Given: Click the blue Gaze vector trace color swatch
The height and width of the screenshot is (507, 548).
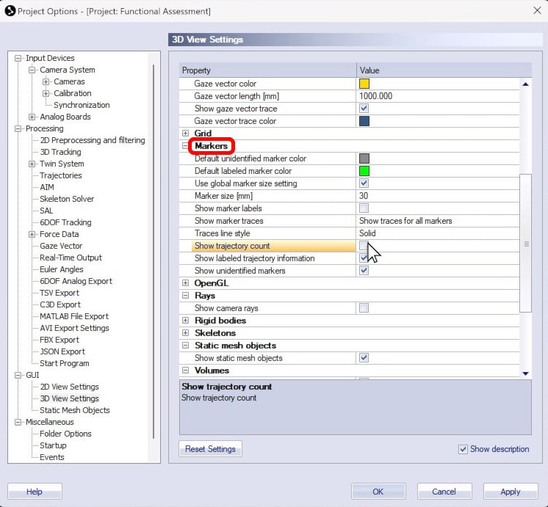Looking at the screenshot, I should (364, 121).
